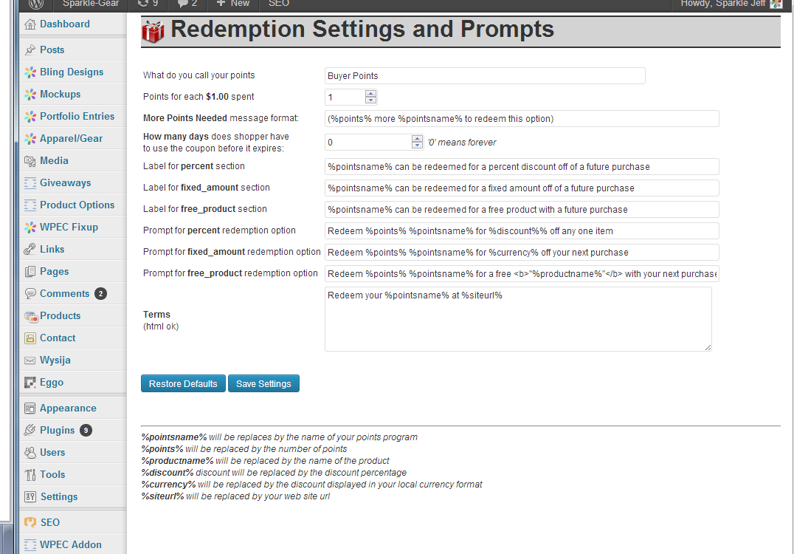The height and width of the screenshot is (554, 794).
Task: Click the Posts pushpin icon
Action: 30,50
